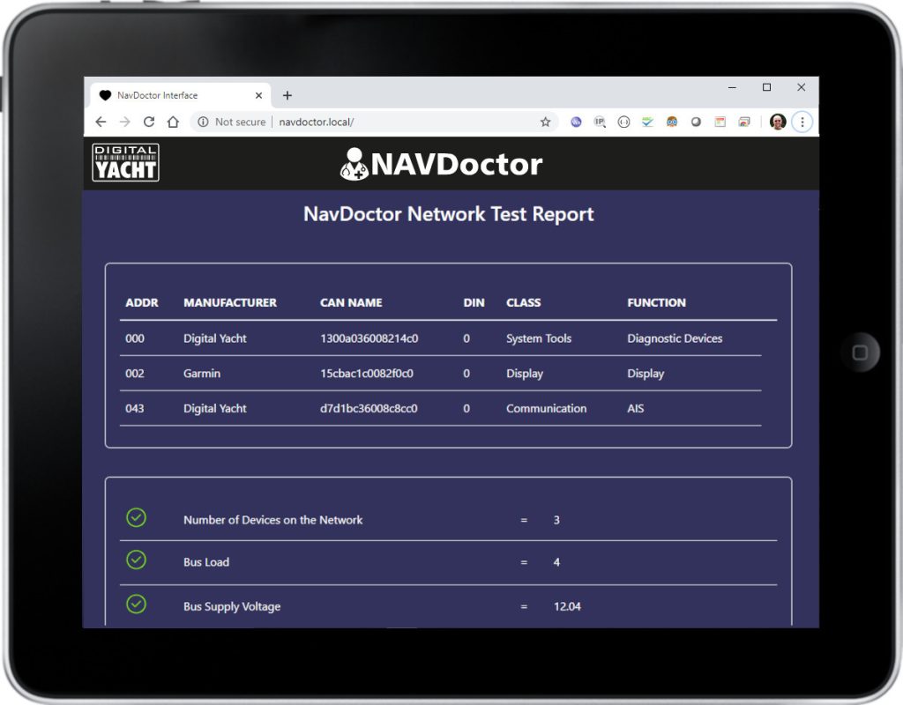Bookmark this page with the star icon
903x705 pixels.
click(x=545, y=122)
